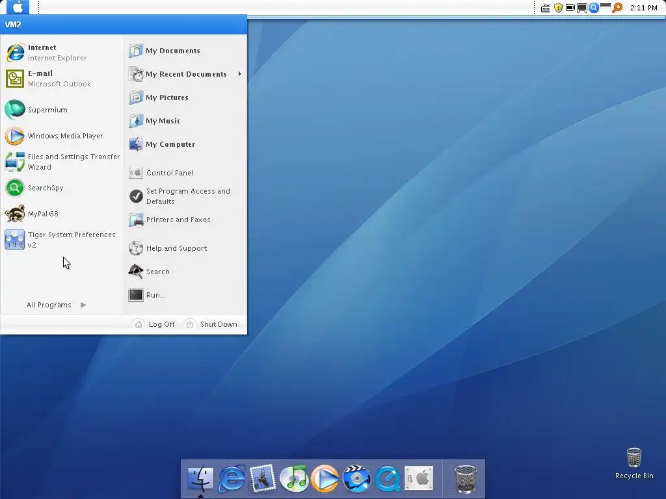Image resolution: width=666 pixels, height=499 pixels.
Task: Open Control Panel
Action: [185, 173]
